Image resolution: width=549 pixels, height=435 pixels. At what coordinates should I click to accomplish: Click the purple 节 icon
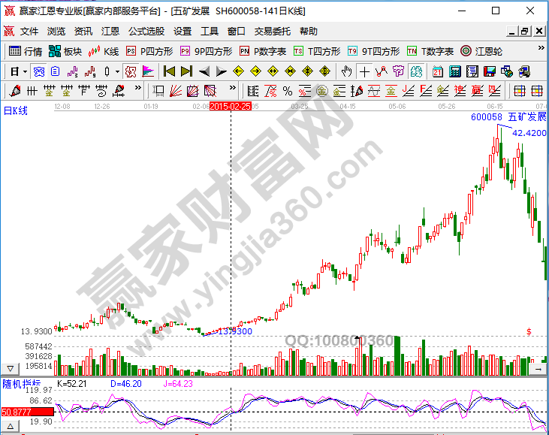click(399, 71)
